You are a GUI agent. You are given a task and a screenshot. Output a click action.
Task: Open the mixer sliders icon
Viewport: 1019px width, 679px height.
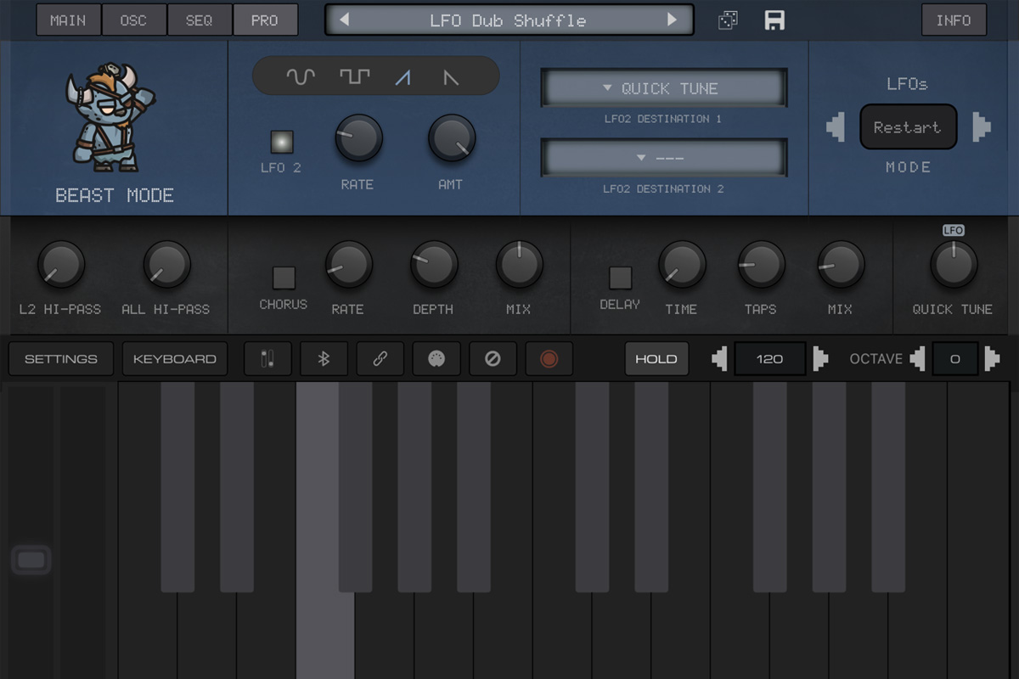(x=267, y=359)
